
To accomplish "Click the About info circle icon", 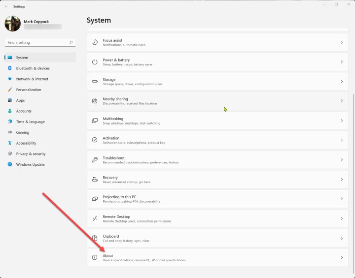I will (95, 257).
